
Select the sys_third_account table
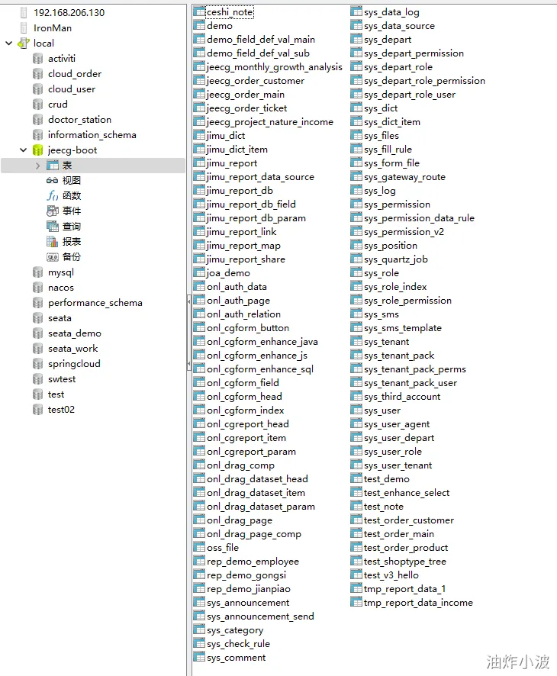[402, 397]
